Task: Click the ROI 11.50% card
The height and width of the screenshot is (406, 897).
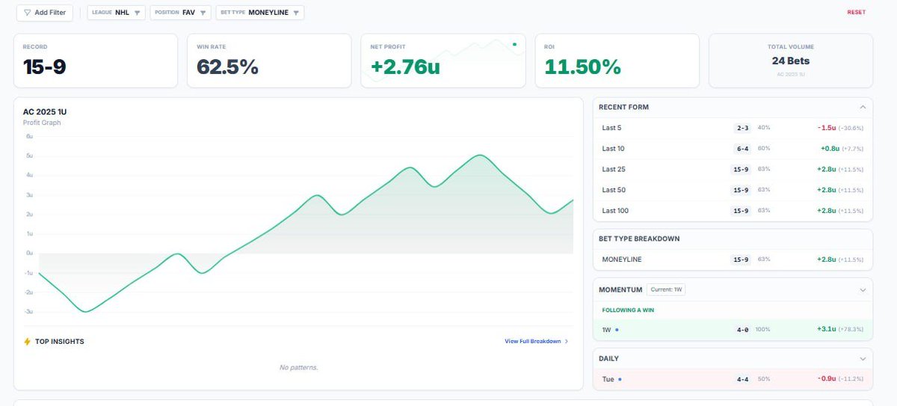Action: [617, 61]
